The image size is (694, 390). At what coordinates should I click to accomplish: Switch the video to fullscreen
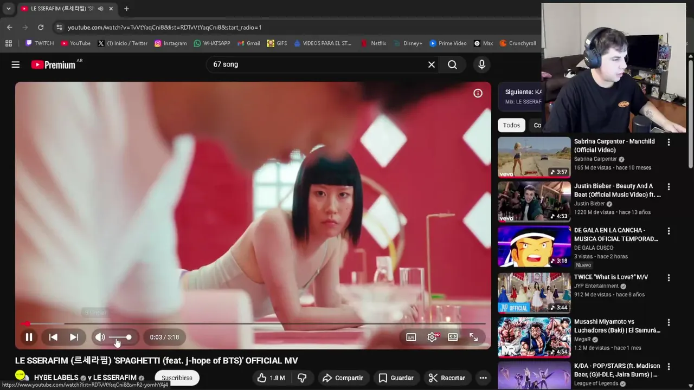click(x=473, y=337)
